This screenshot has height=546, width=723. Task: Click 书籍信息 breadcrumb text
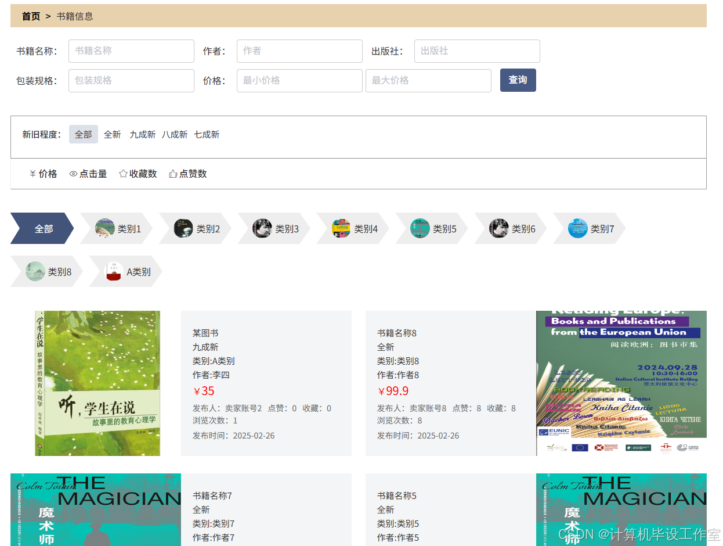coord(75,16)
